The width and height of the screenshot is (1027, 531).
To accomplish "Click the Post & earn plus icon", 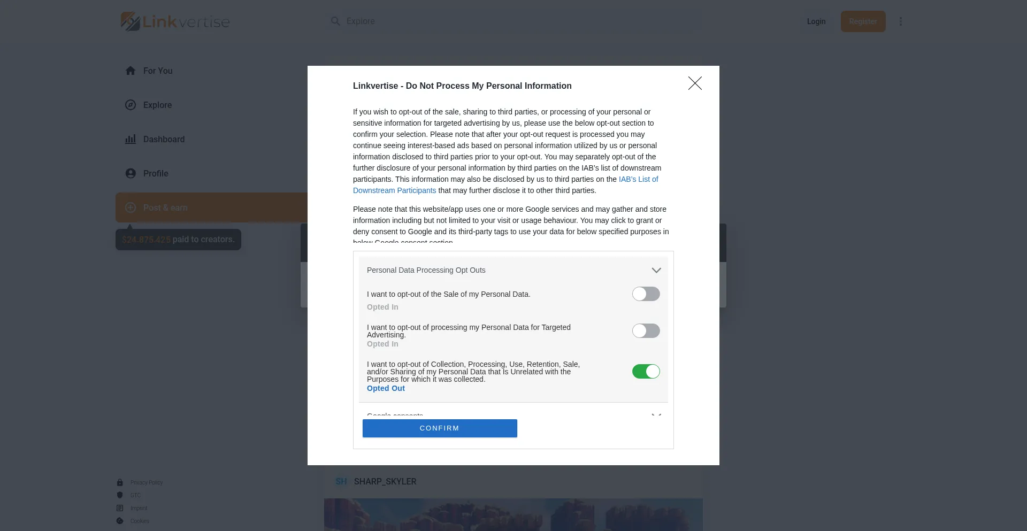I will tap(131, 207).
